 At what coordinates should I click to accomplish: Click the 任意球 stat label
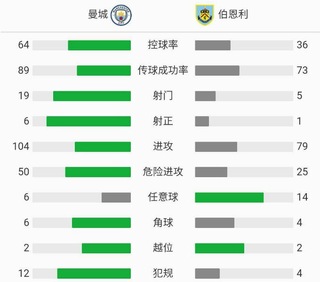click(163, 197)
